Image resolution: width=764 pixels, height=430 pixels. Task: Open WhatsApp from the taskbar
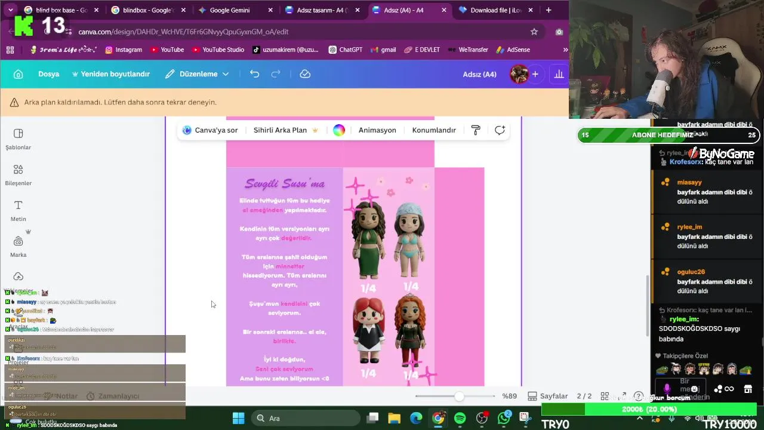[x=504, y=418]
